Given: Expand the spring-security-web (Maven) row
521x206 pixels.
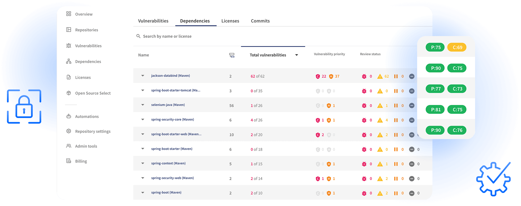Looking at the screenshot, I should [x=143, y=178].
